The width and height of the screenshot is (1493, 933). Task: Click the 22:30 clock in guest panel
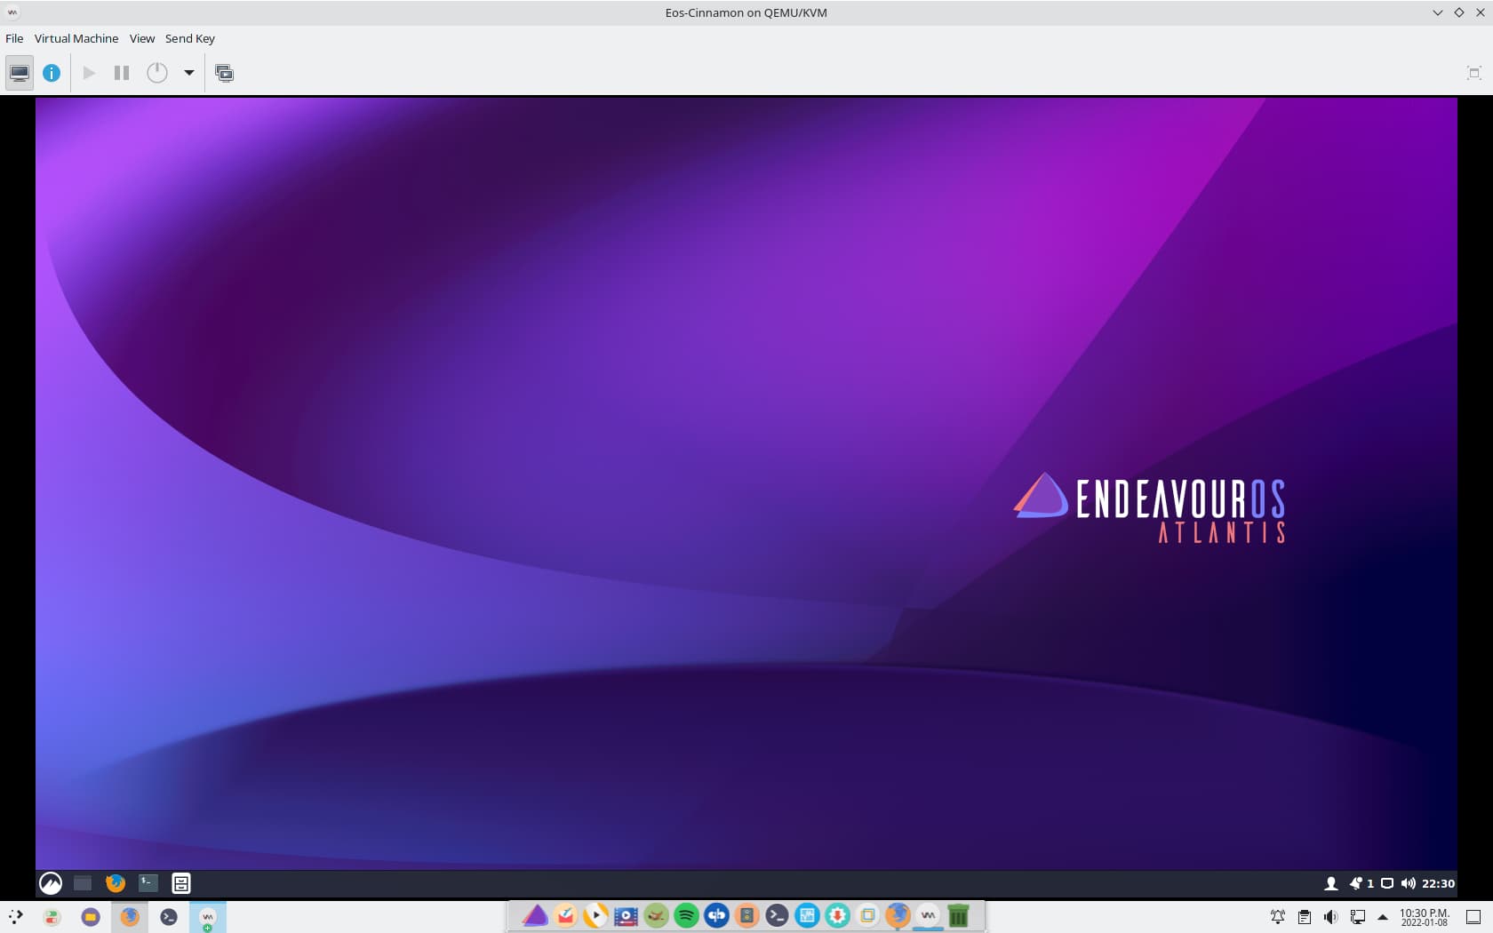(x=1438, y=883)
